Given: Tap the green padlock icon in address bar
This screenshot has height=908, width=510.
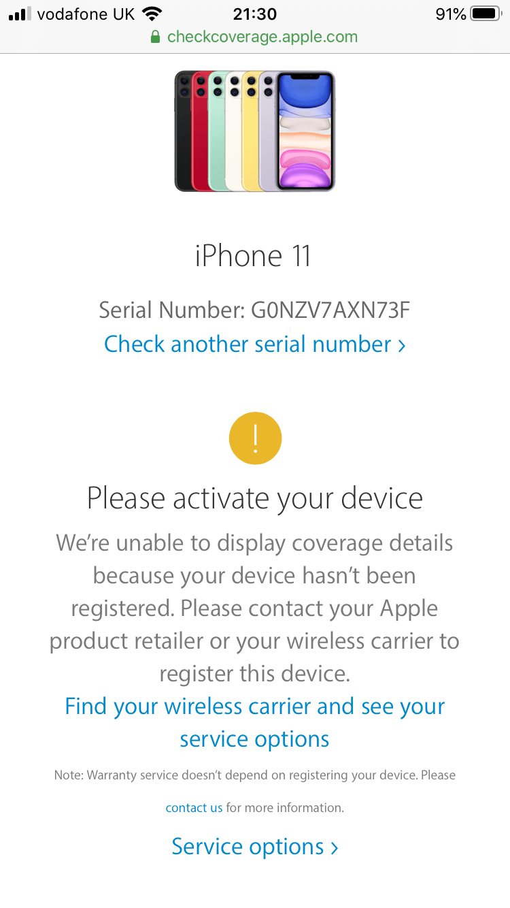Looking at the screenshot, I should [x=156, y=37].
